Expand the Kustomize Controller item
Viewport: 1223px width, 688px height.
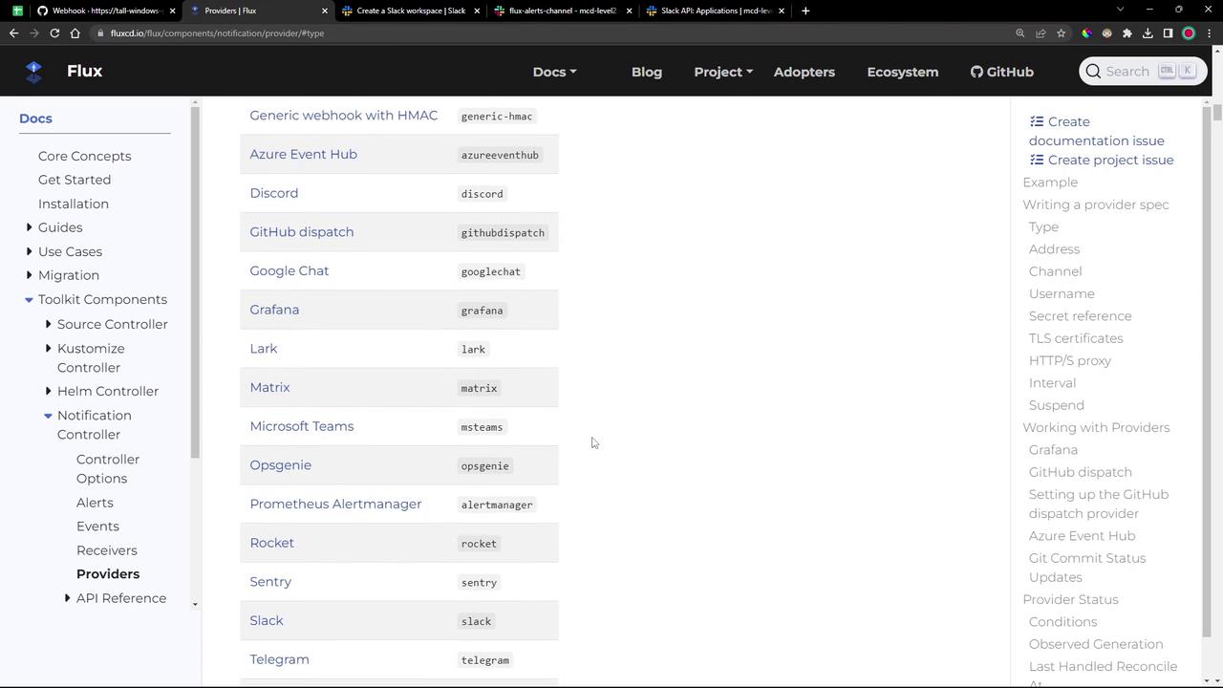point(48,349)
